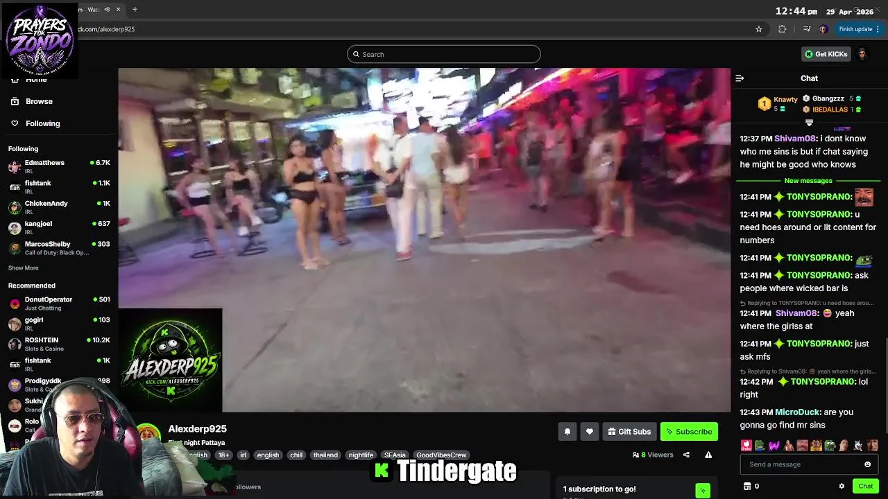
Task: Click the SEAsia stream tag
Action: [395, 455]
